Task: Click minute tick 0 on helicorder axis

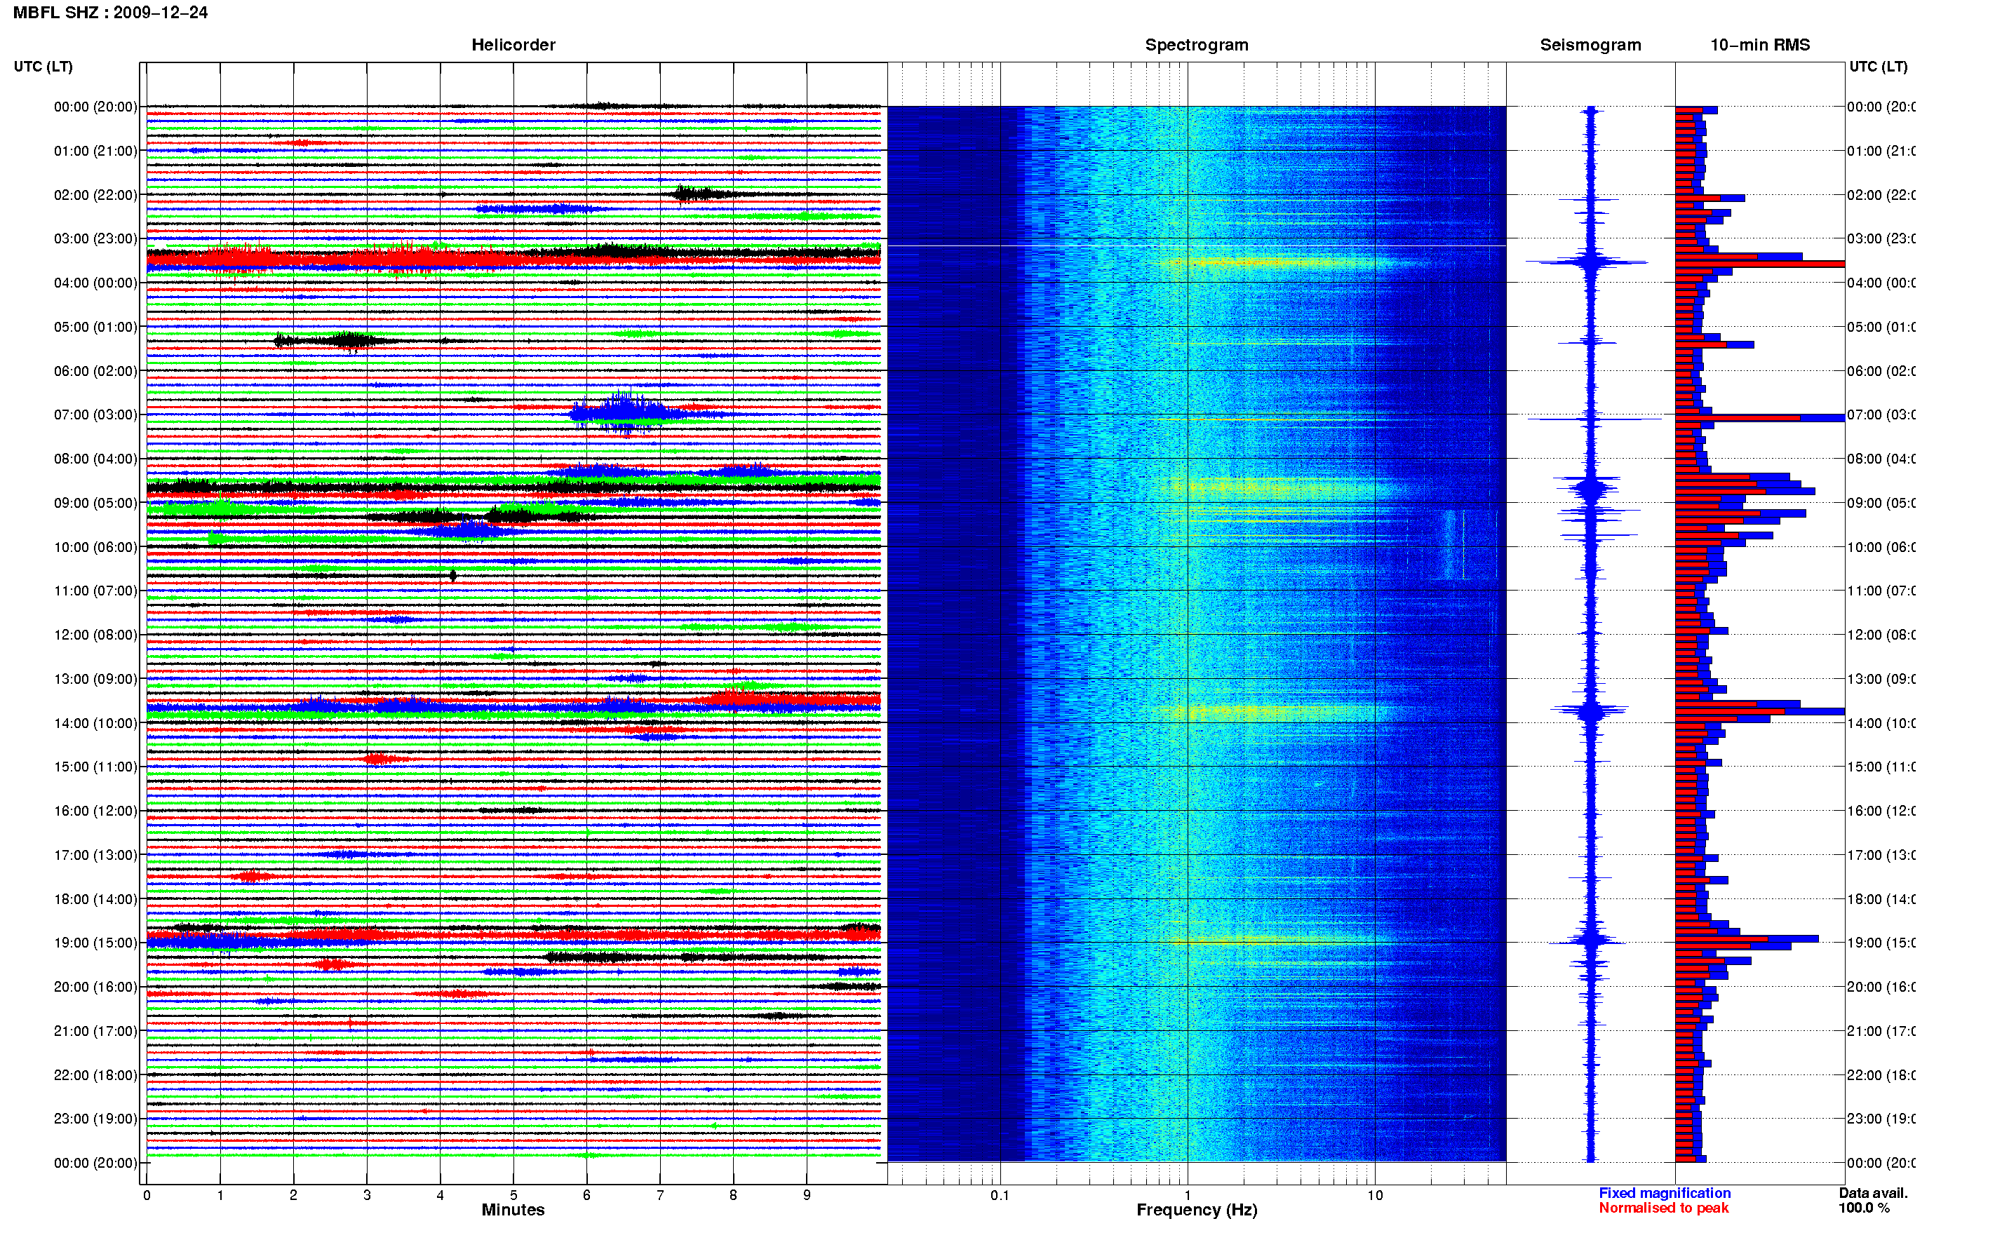Action: (x=147, y=1195)
